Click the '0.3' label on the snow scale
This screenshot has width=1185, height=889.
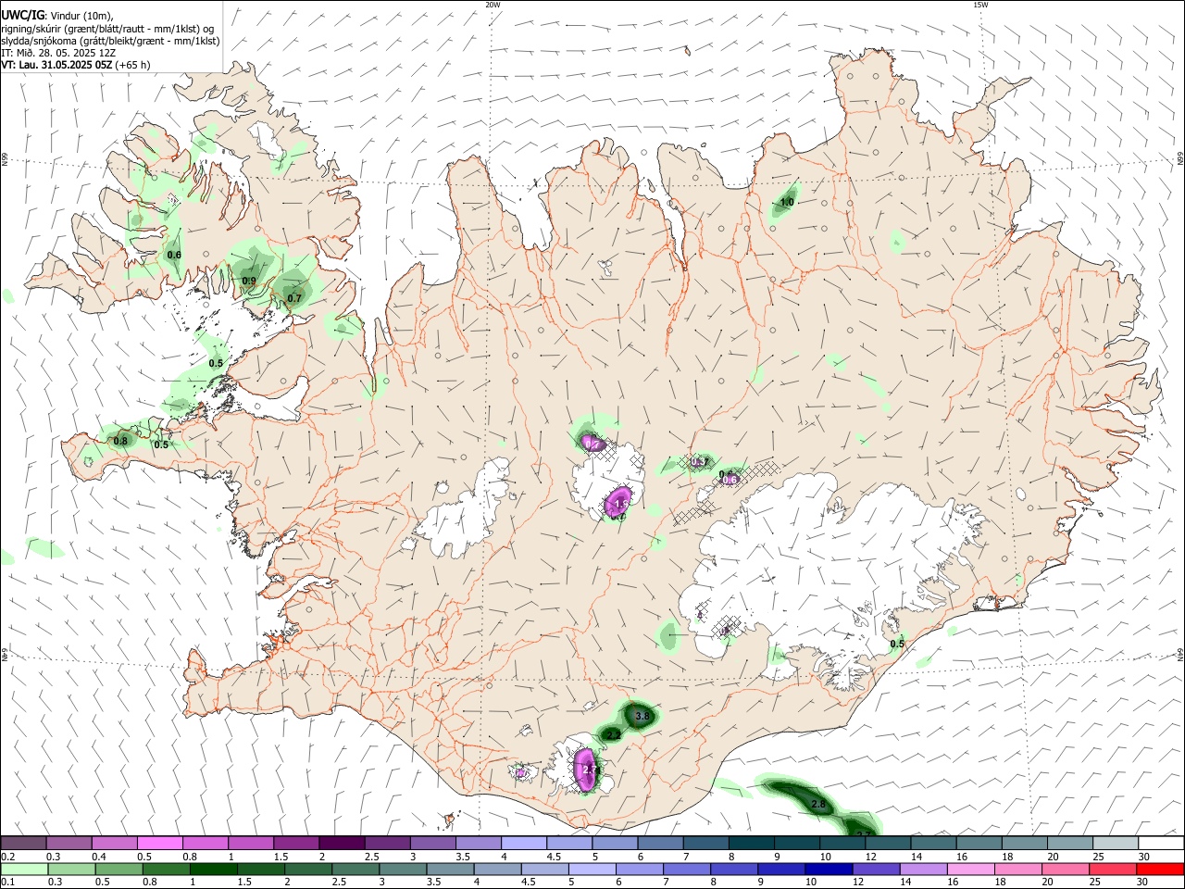point(54,857)
